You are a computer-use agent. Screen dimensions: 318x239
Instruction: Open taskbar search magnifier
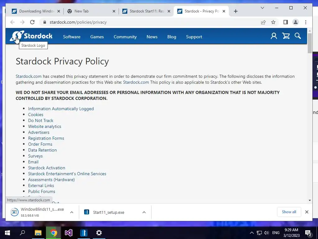coord(22,233)
